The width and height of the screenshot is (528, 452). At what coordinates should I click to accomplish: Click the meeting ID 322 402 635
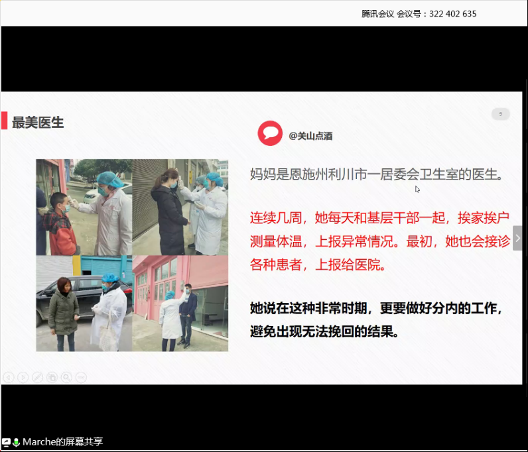click(x=452, y=14)
